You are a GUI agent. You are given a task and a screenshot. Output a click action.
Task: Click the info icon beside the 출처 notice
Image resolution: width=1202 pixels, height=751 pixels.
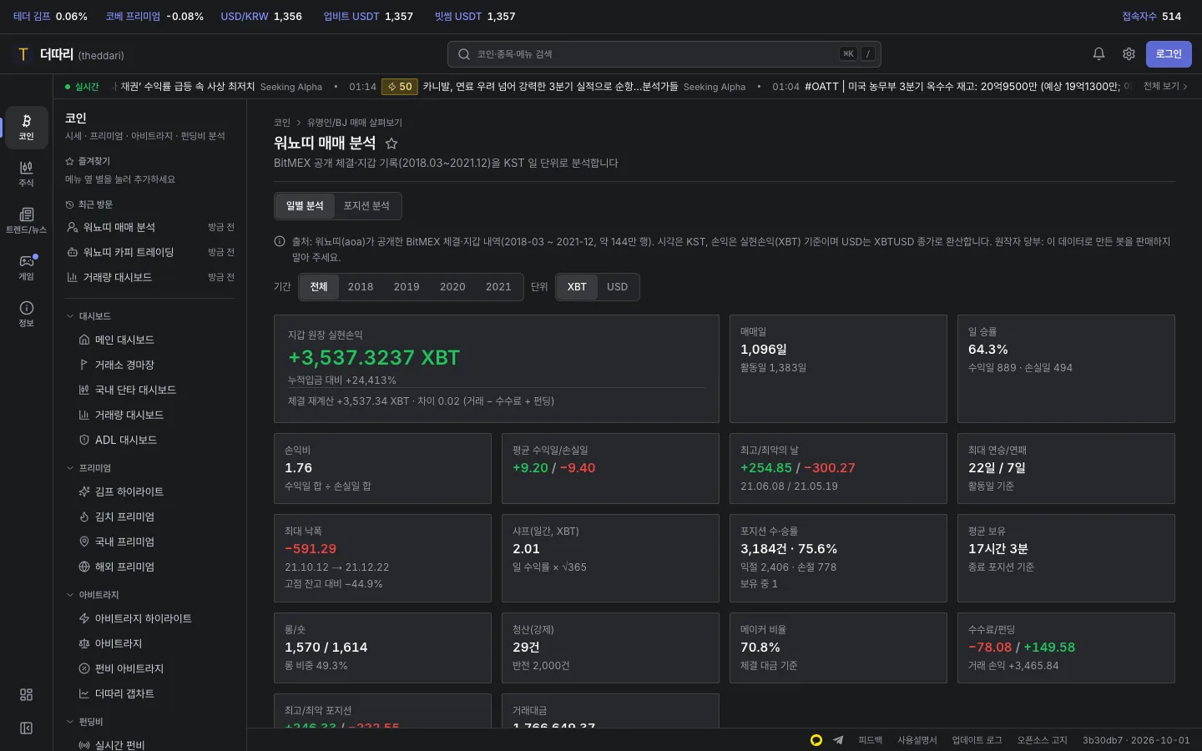(280, 242)
